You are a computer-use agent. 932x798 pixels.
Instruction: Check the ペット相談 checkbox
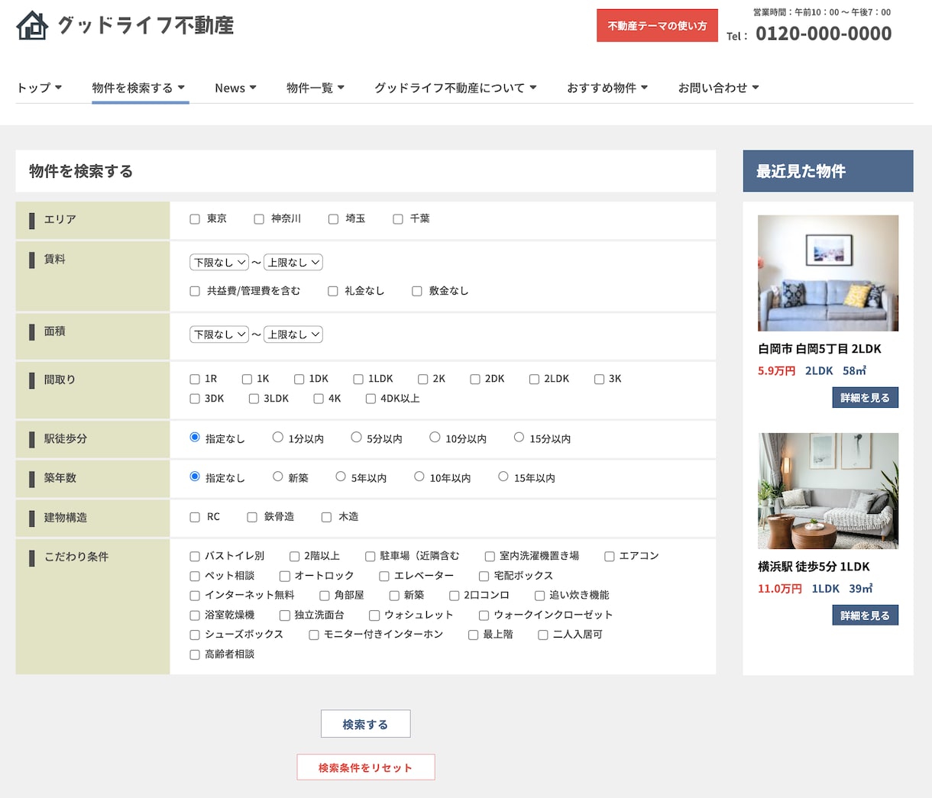point(195,576)
